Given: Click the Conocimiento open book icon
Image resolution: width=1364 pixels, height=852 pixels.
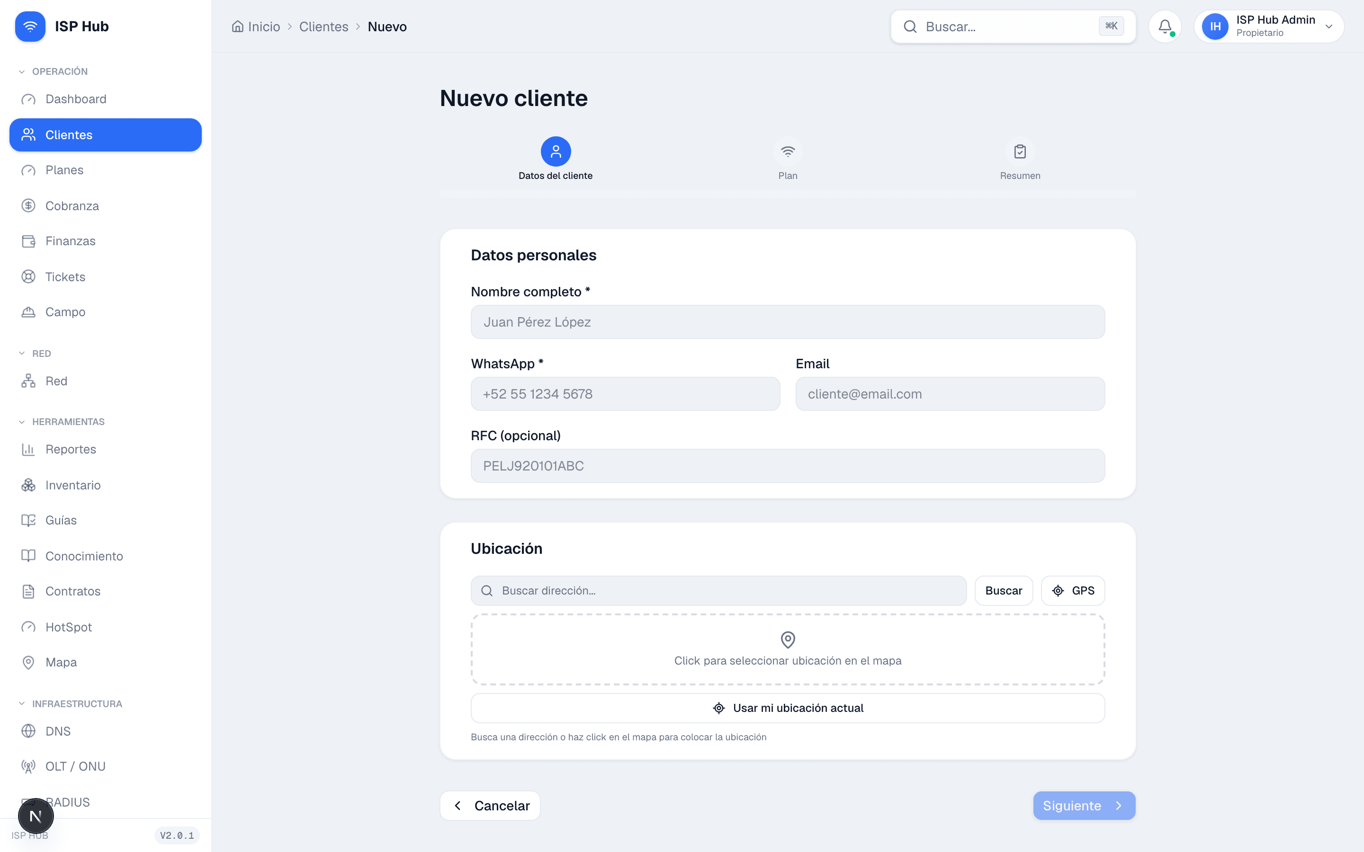Looking at the screenshot, I should 28,556.
